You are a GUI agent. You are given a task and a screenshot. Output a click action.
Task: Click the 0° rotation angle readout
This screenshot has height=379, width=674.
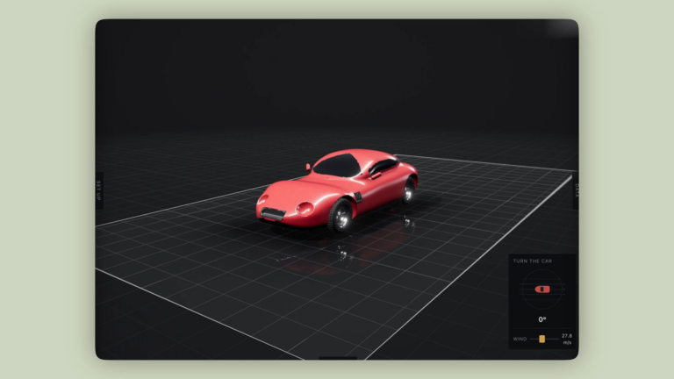pyautogui.click(x=542, y=319)
